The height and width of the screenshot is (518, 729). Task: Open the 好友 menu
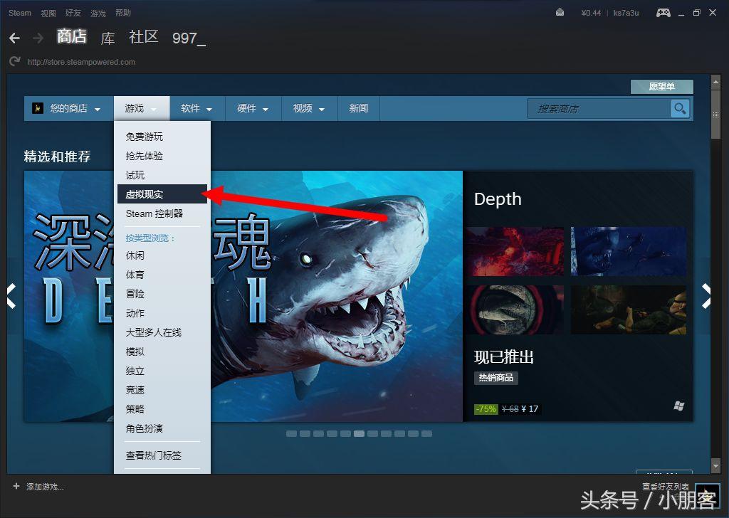73,13
